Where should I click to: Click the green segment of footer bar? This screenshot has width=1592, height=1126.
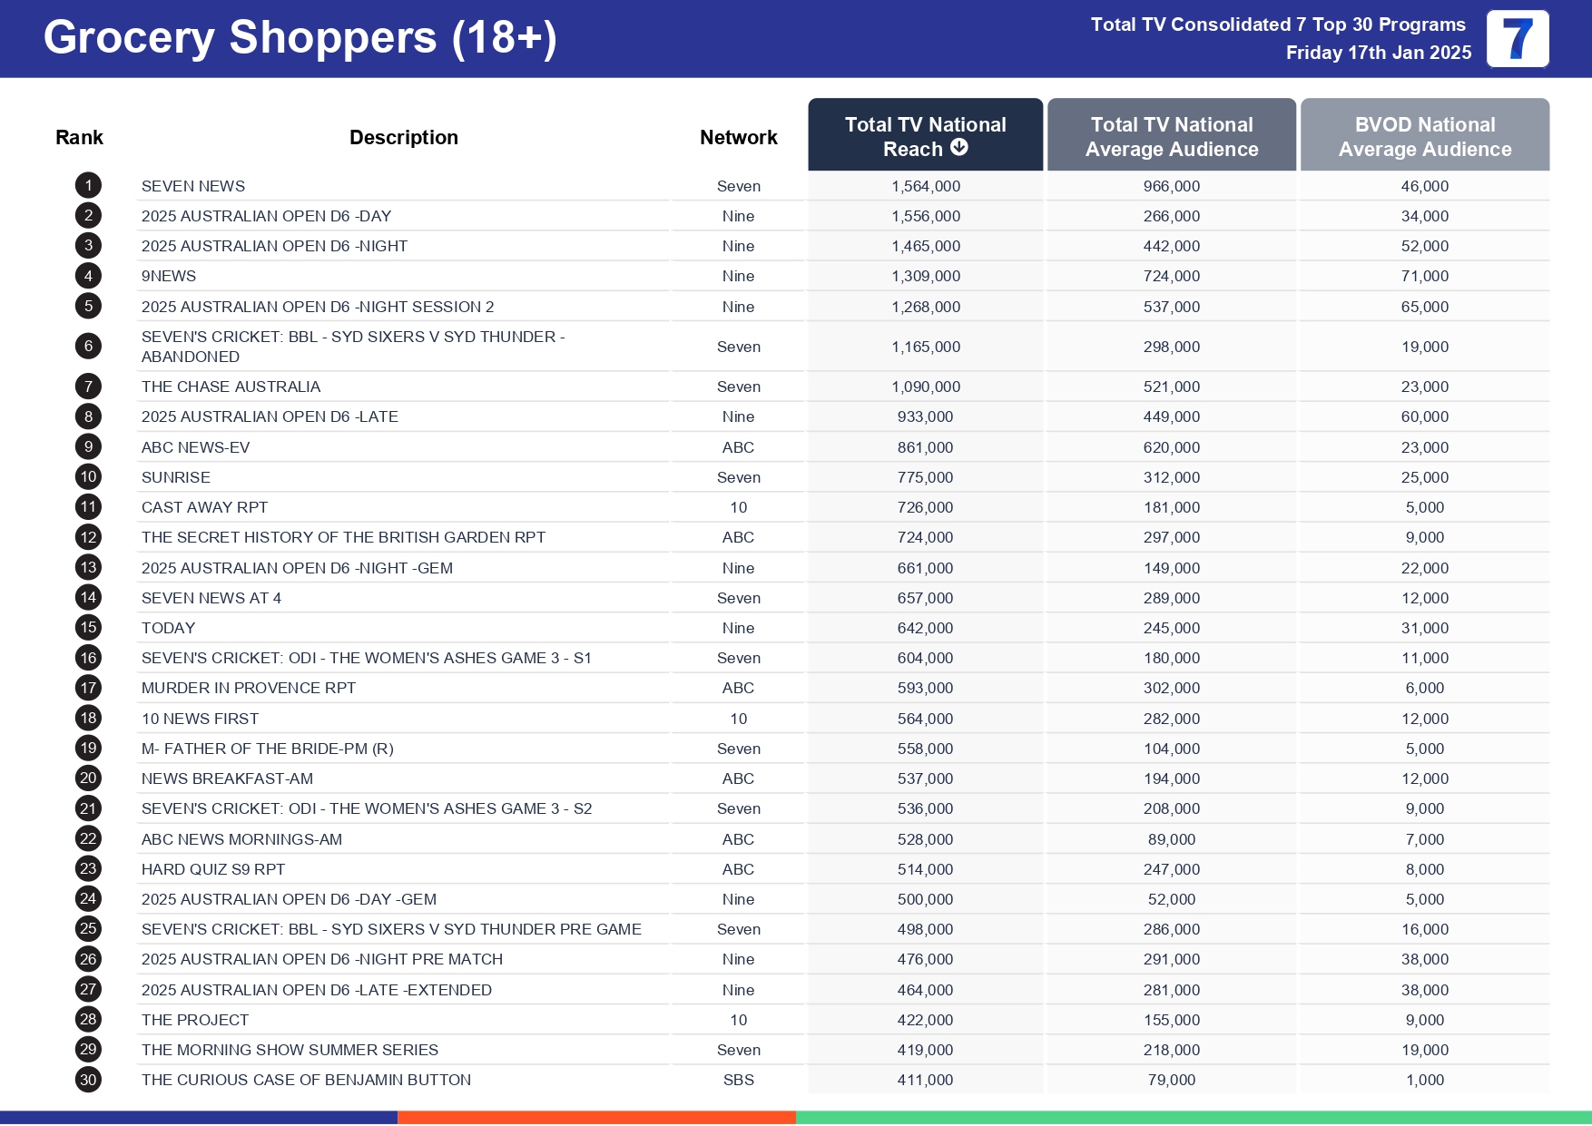(x=1193, y=1118)
